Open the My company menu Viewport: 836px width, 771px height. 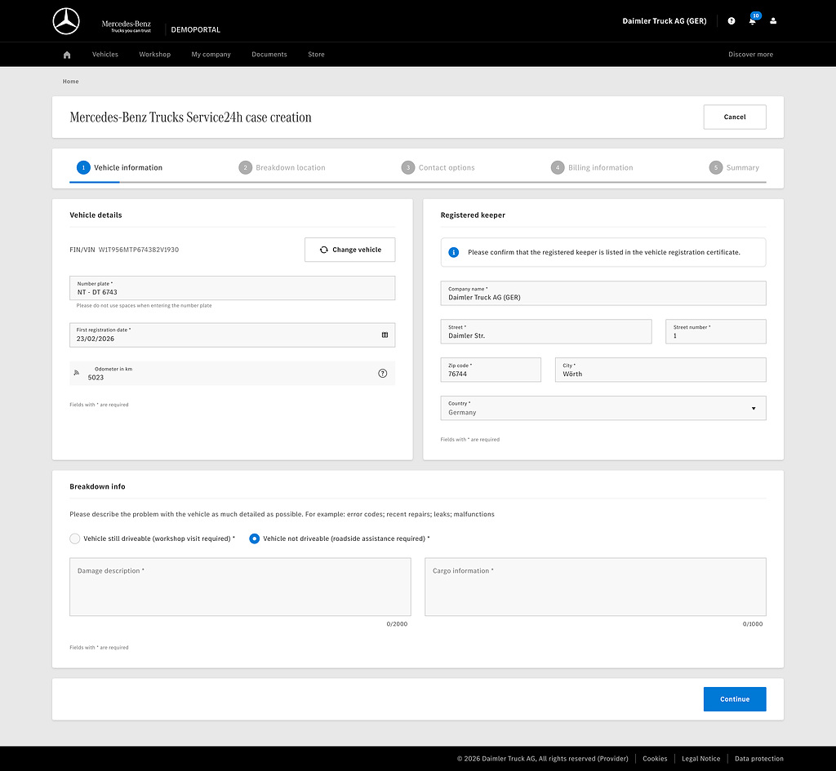pyautogui.click(x=211, y=55)
